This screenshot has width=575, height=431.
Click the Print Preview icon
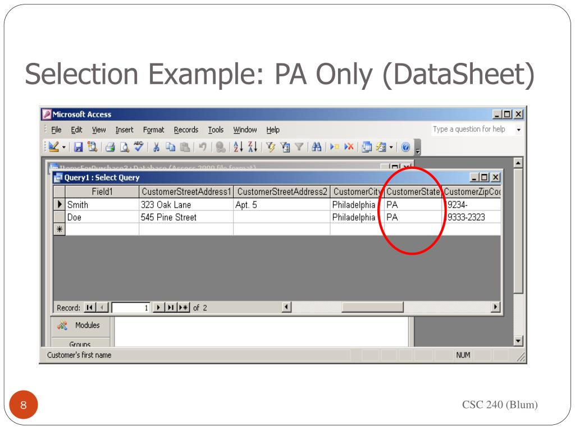pyautogui.click(x=124, y=147)
